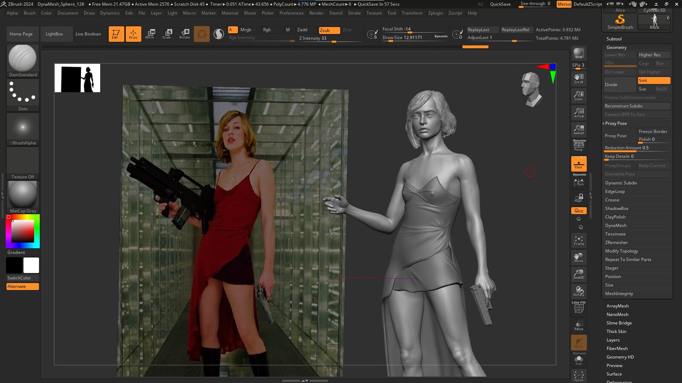Select the Mrgb channel mode

[x=246, y=30]
